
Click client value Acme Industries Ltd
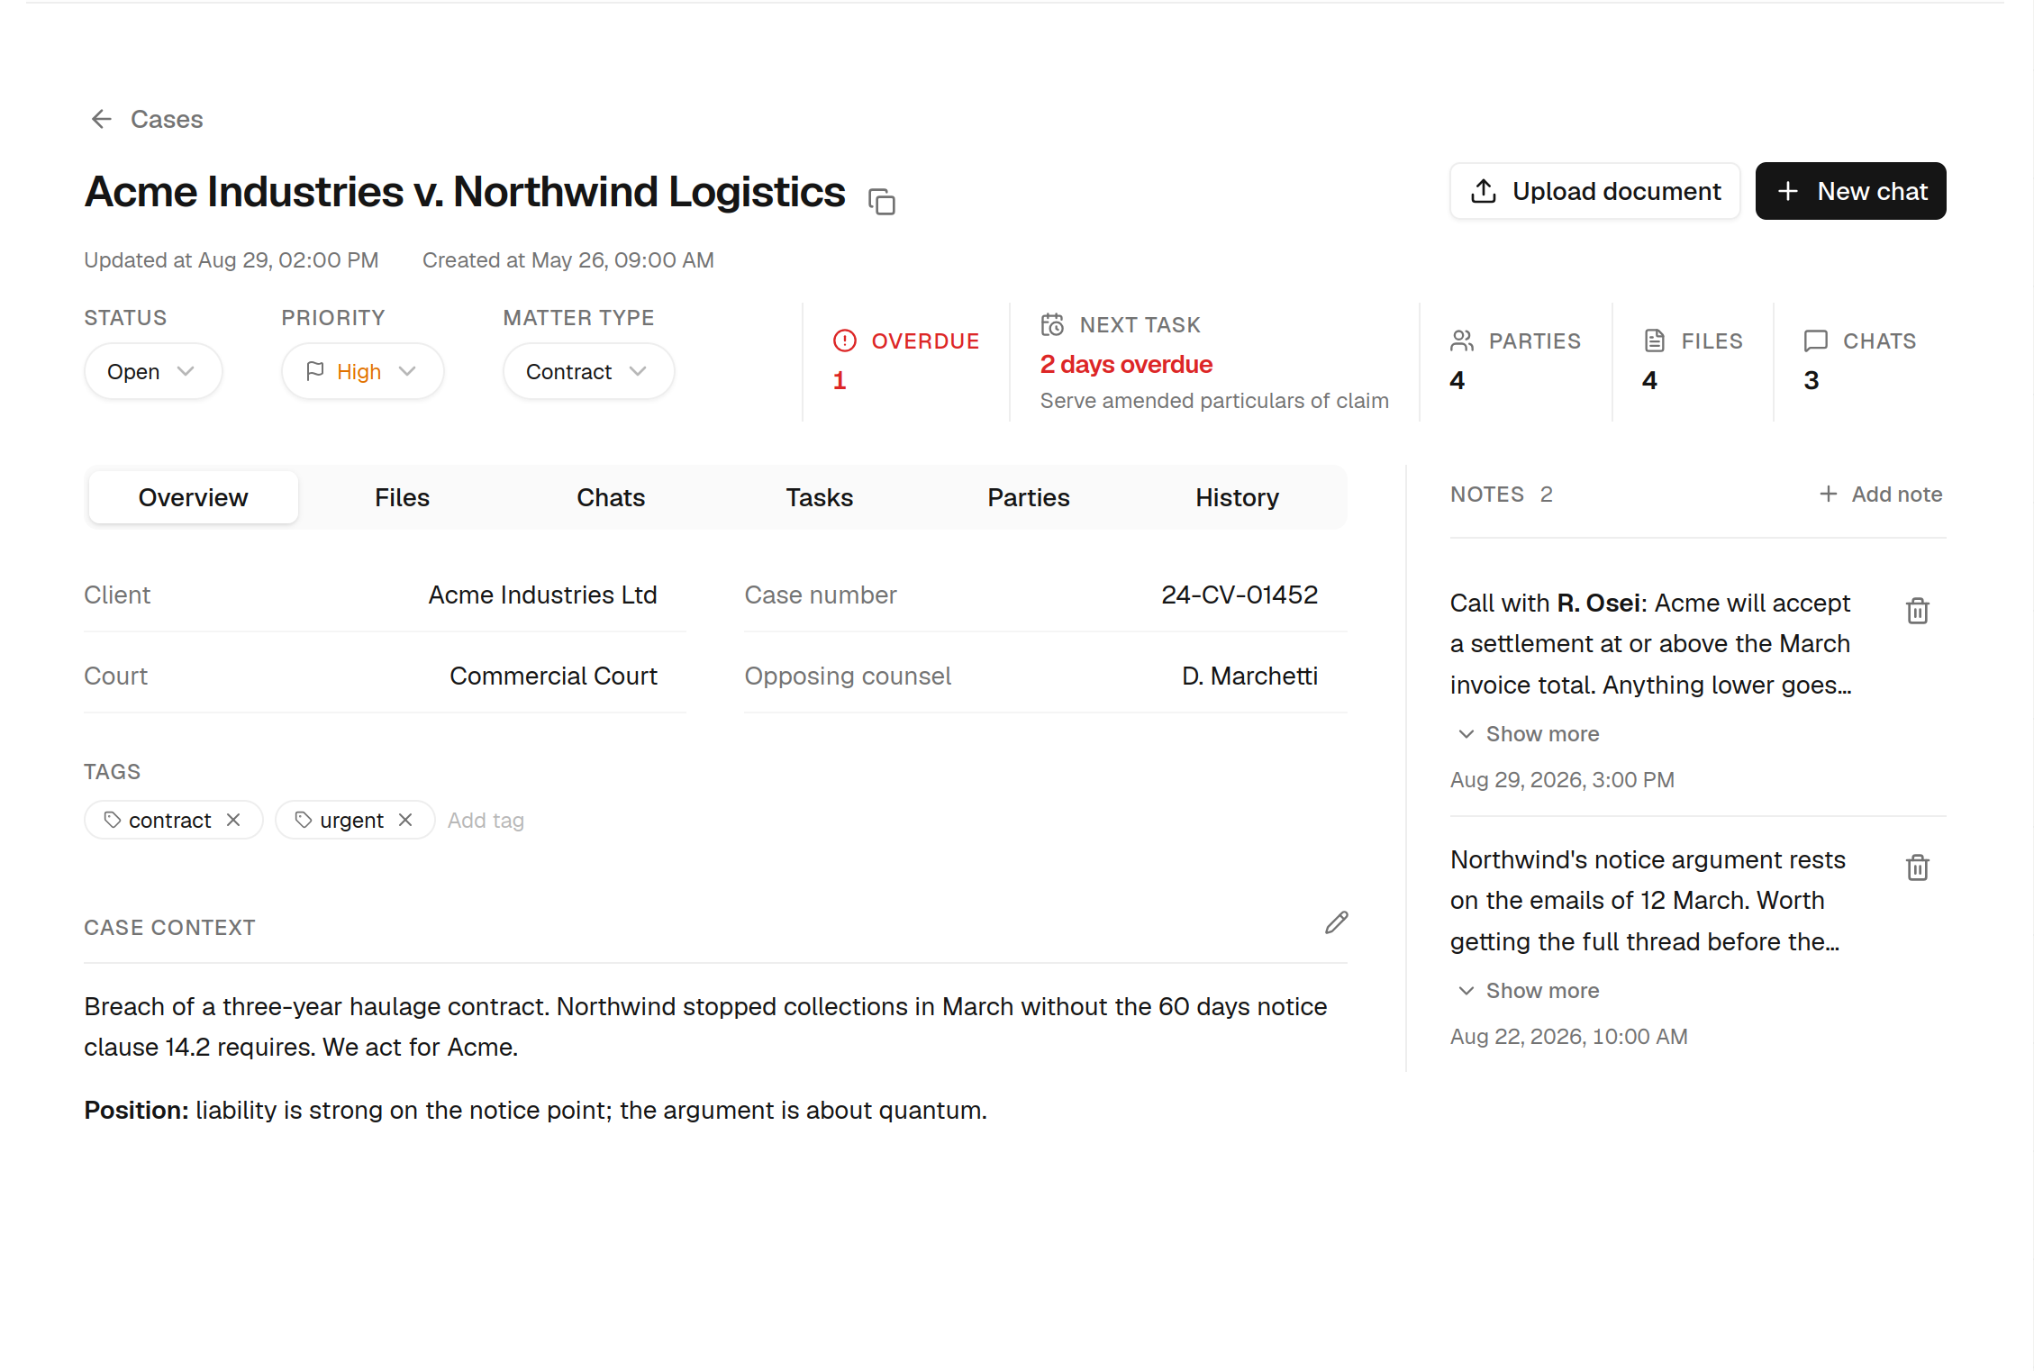pos(542,595)
